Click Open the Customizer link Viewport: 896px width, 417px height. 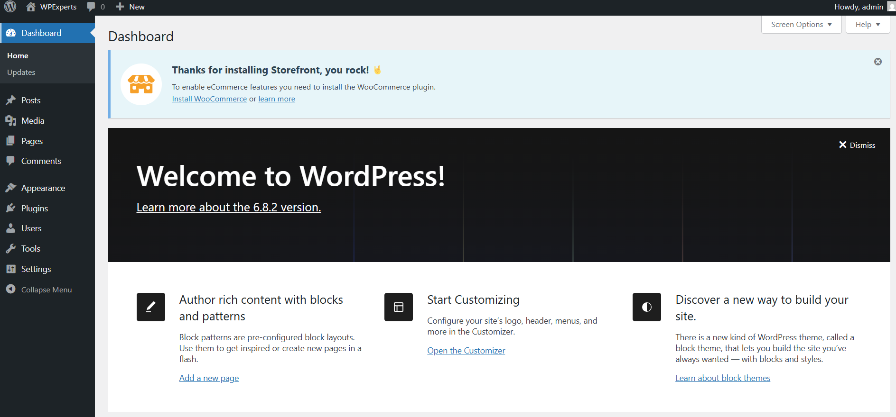coord(466,351)
